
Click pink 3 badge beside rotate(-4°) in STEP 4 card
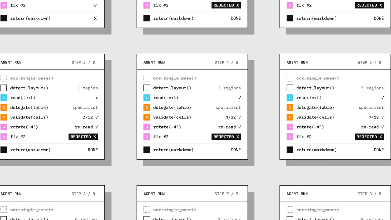click(x=147, y=127)
